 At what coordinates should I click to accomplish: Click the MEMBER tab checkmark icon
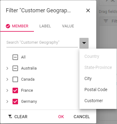[x=8, y=26]
